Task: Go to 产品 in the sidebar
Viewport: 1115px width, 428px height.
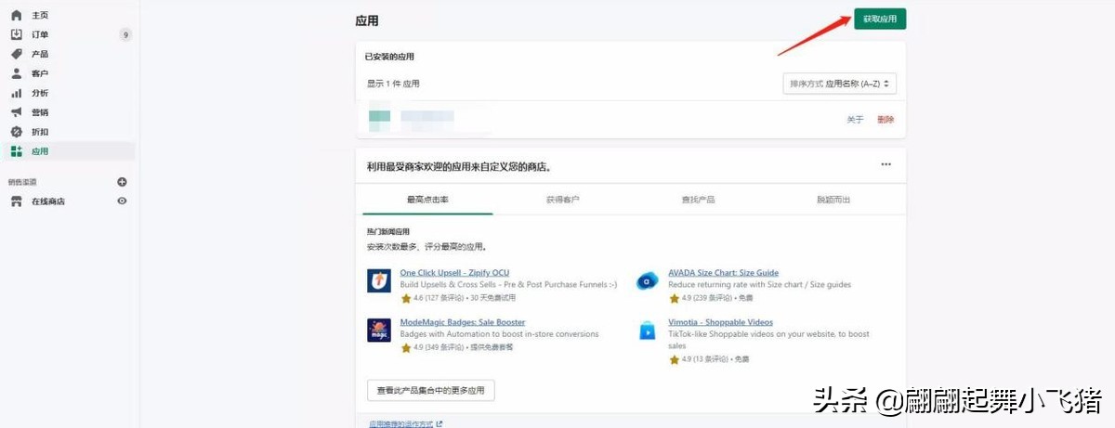Action: 40,55
